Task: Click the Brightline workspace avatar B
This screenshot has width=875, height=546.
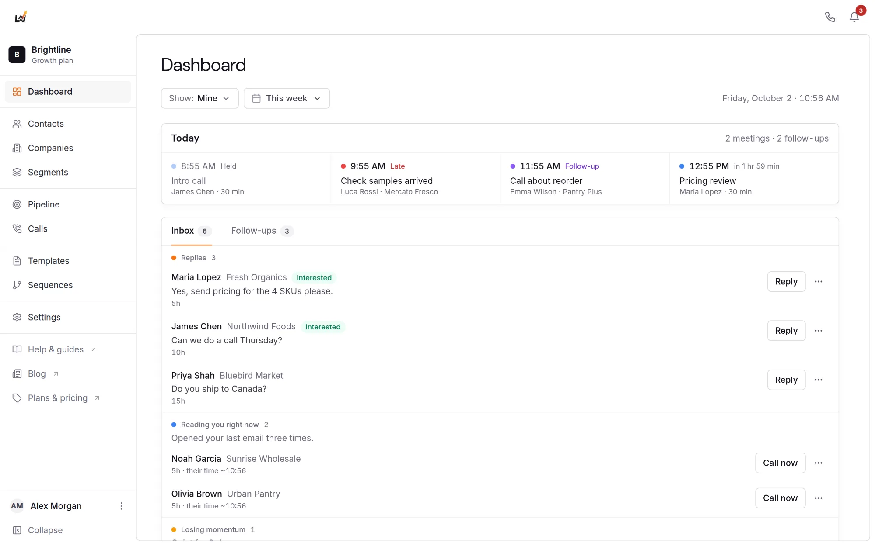Action: (x=17, y=55)
